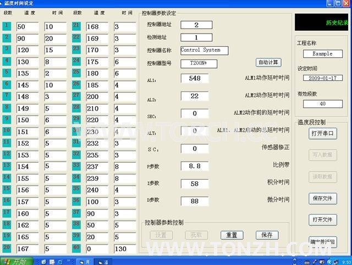
Task: Select the D参数 field showing 88
Action: click(194, 202)
